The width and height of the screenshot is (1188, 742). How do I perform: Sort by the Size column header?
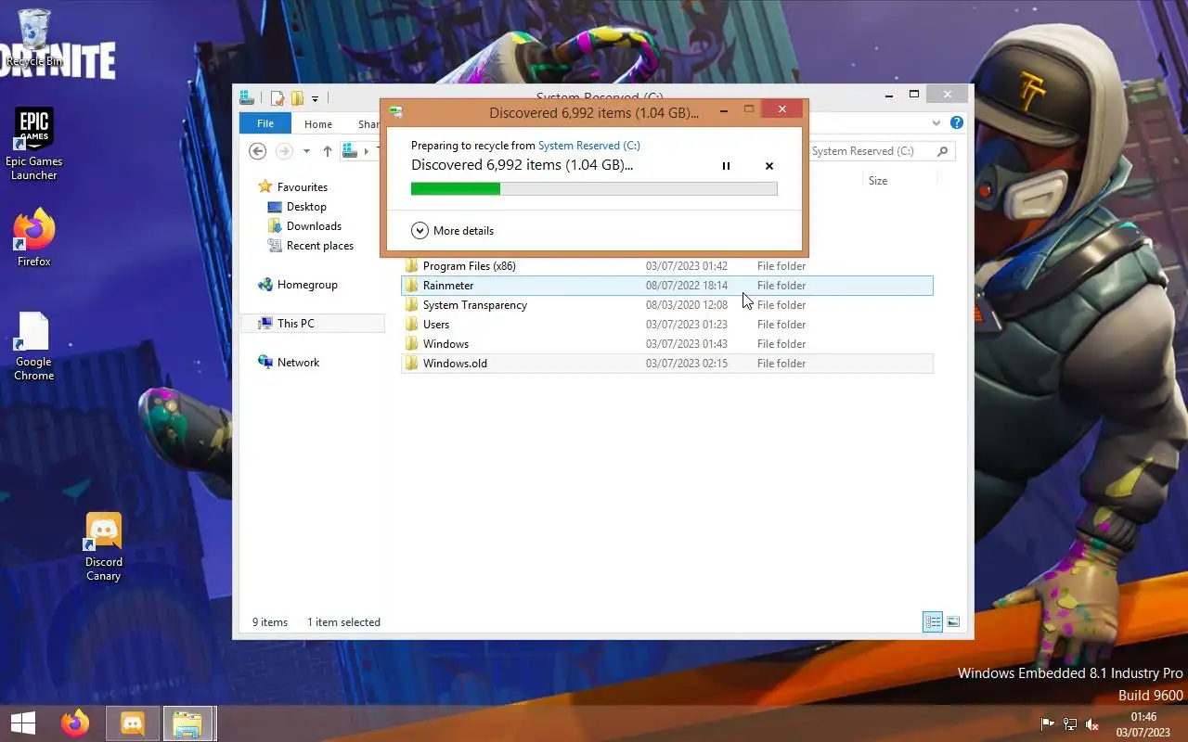coord(878,181)
